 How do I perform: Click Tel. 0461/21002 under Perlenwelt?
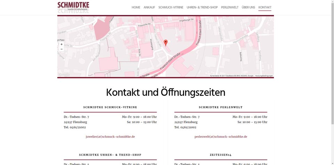(x=185, y=127)
